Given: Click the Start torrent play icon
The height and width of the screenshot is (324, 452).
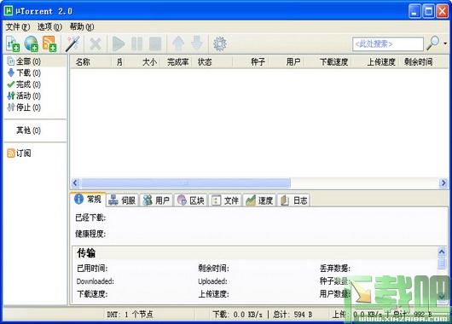Looking at the screenshot, I should tap(119, 44).
